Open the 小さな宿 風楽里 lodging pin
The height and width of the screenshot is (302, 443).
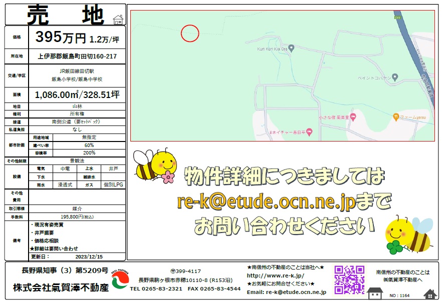pyautogui.click(x=353, y=117)
